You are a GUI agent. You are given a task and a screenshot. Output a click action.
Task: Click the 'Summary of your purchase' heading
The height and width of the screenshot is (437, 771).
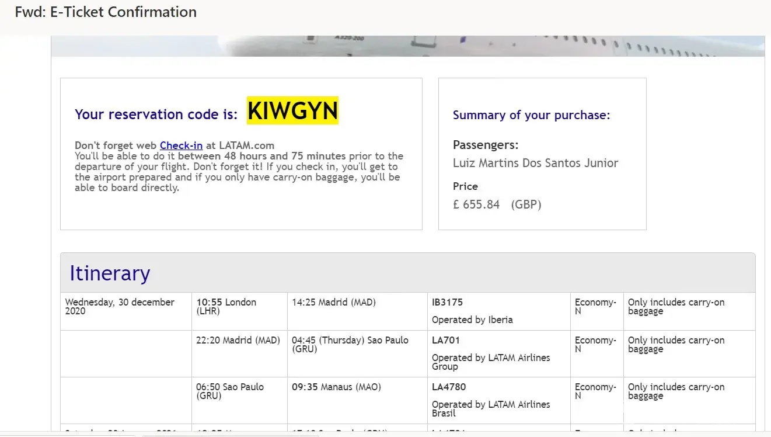pyautogui.click(x=531, y=115)
